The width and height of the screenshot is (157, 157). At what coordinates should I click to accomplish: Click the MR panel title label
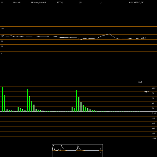[140, 82]
